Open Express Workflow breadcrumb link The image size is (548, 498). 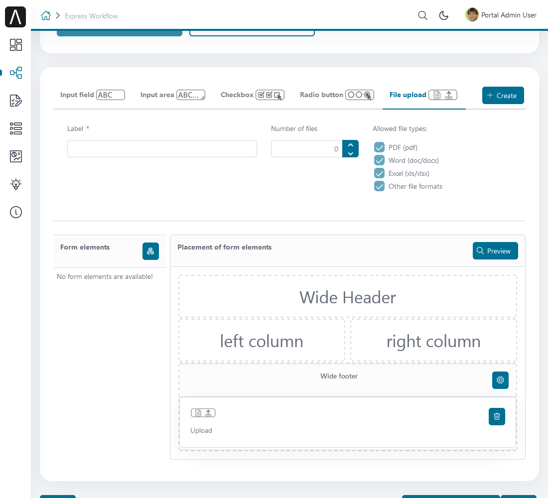click(x=91, y=16)
